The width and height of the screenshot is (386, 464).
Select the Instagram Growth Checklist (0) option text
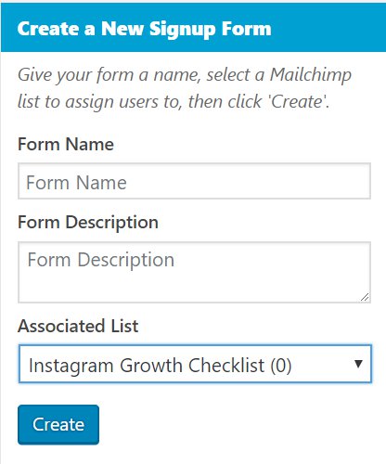tap(160, 366)
